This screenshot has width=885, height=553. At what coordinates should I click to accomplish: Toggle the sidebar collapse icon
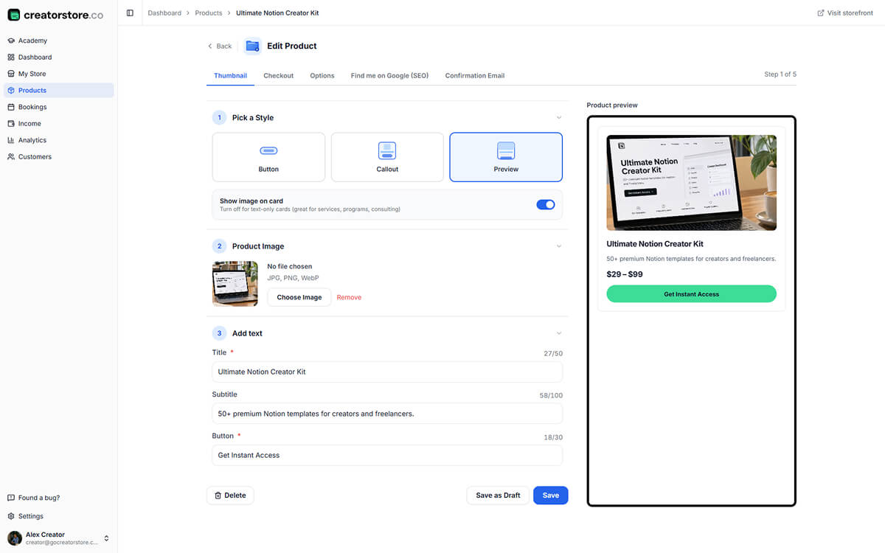pos(130,13)
